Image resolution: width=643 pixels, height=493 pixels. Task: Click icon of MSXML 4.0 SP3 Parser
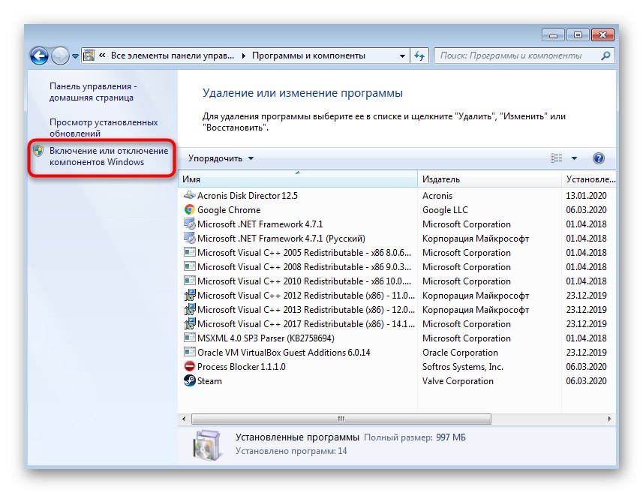[x=190, y=338]
